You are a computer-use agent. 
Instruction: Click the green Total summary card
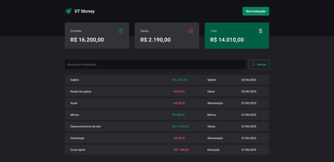click(237, 36)
